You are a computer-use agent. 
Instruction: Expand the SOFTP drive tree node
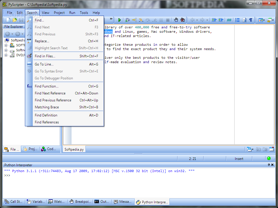pos(6,45)
